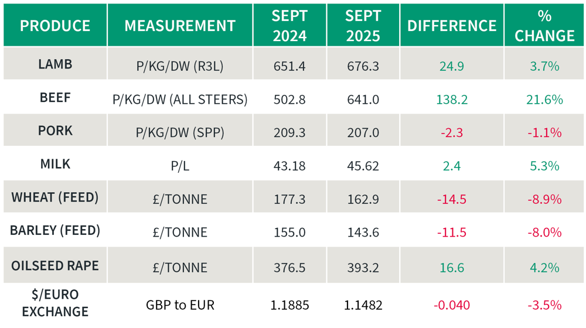Viewport: 586px width, 328px height.
Task: Click the MILK row label
Action: pyautogui.click(x=55, y=163)
